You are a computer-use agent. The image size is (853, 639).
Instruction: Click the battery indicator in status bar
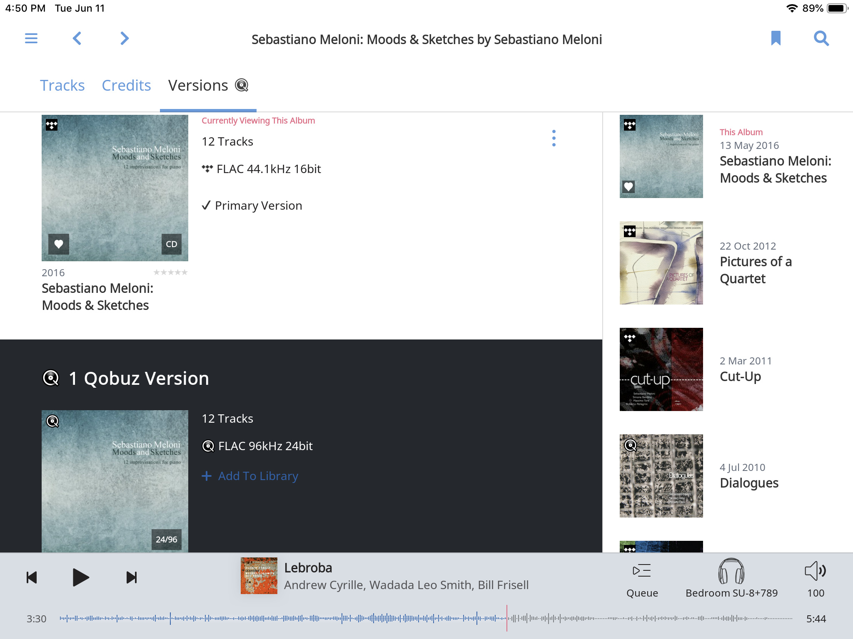pyautogui.click(x=837, y=8)
